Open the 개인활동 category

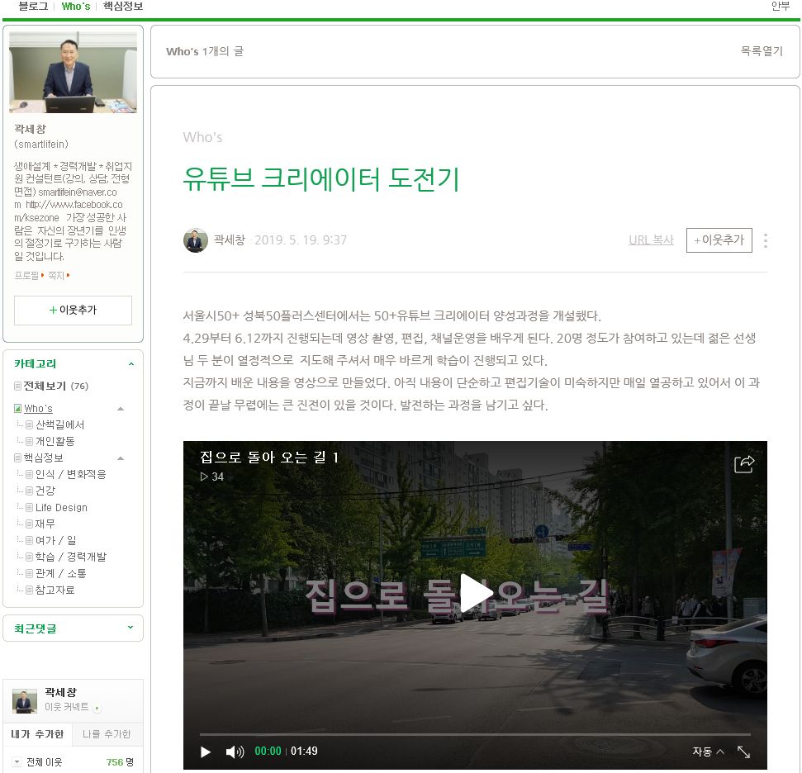click(55, 441)
